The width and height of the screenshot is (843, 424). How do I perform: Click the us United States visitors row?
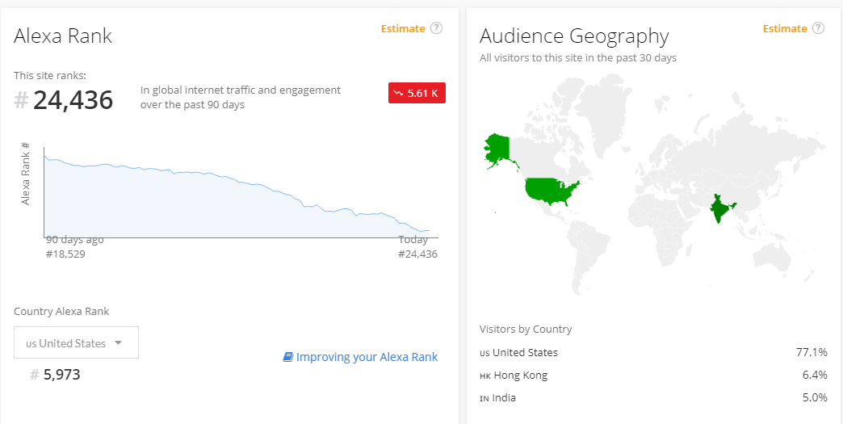pos(653,353)
